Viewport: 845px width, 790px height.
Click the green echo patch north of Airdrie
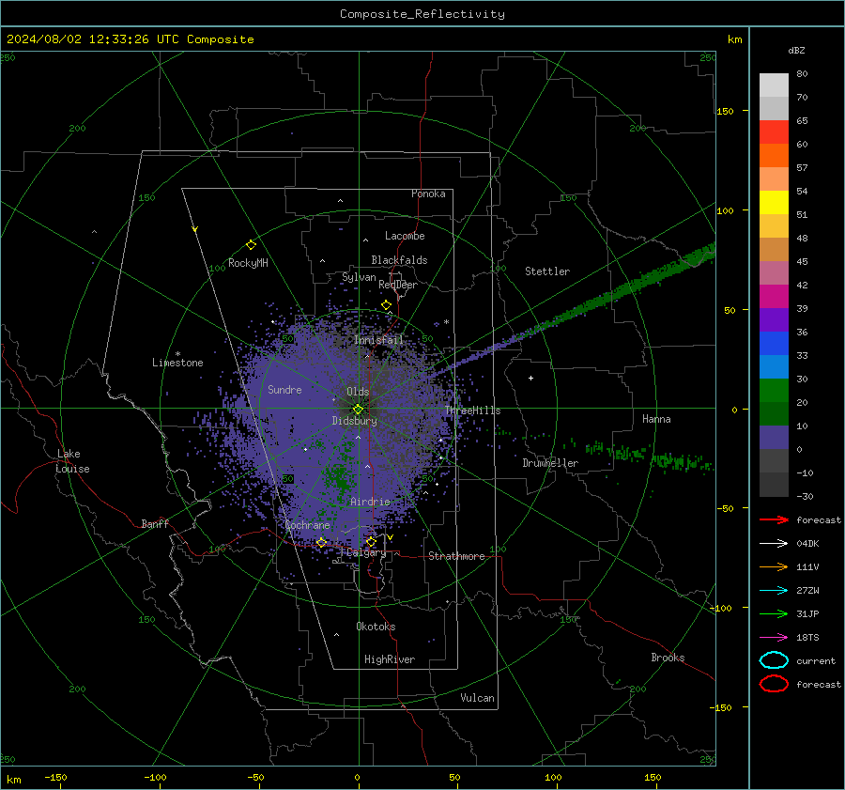pyautogui.click(x=338, y=476)
